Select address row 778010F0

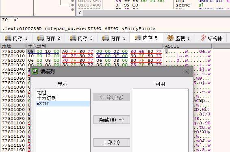[x=13, y=119]
